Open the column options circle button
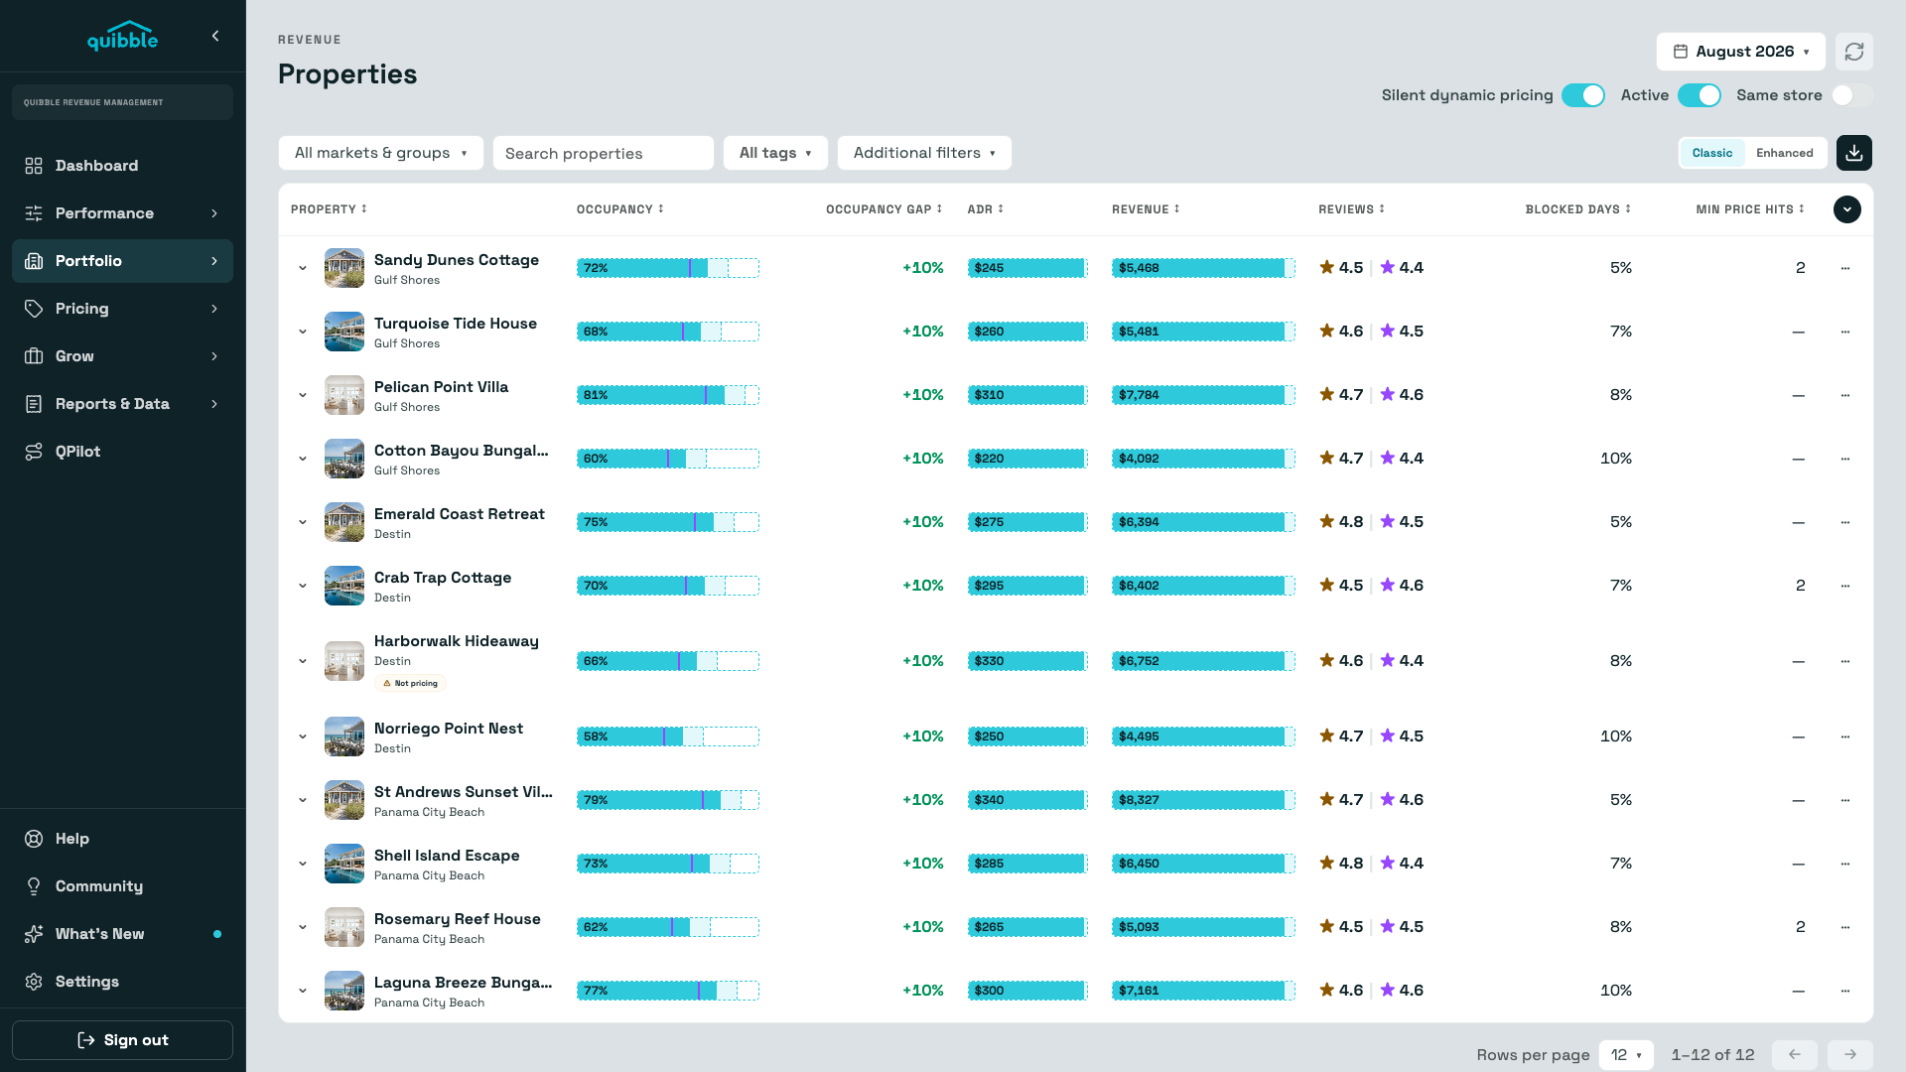 pos(1847,209)
